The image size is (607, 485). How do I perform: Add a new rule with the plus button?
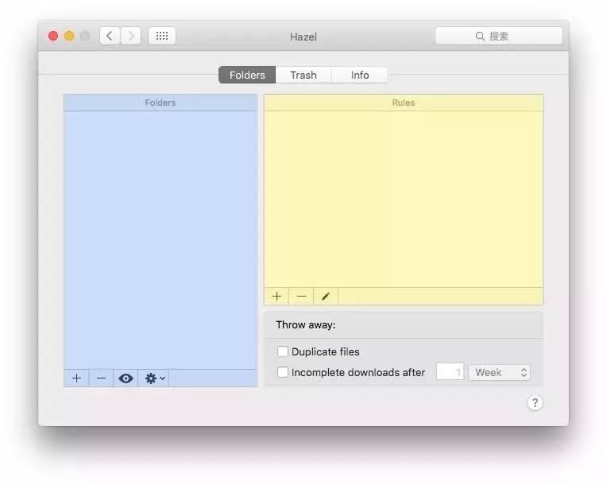tap(276, 297)
